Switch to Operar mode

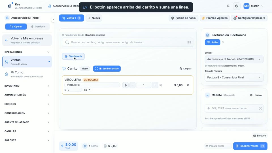pyautogui.click(x=16, y=27)
